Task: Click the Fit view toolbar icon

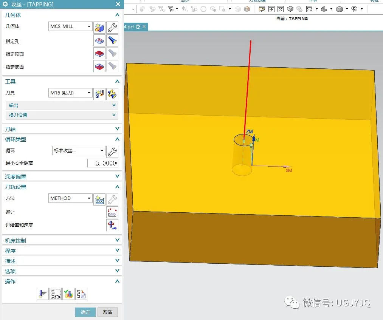Action: (x=309, y=9)
